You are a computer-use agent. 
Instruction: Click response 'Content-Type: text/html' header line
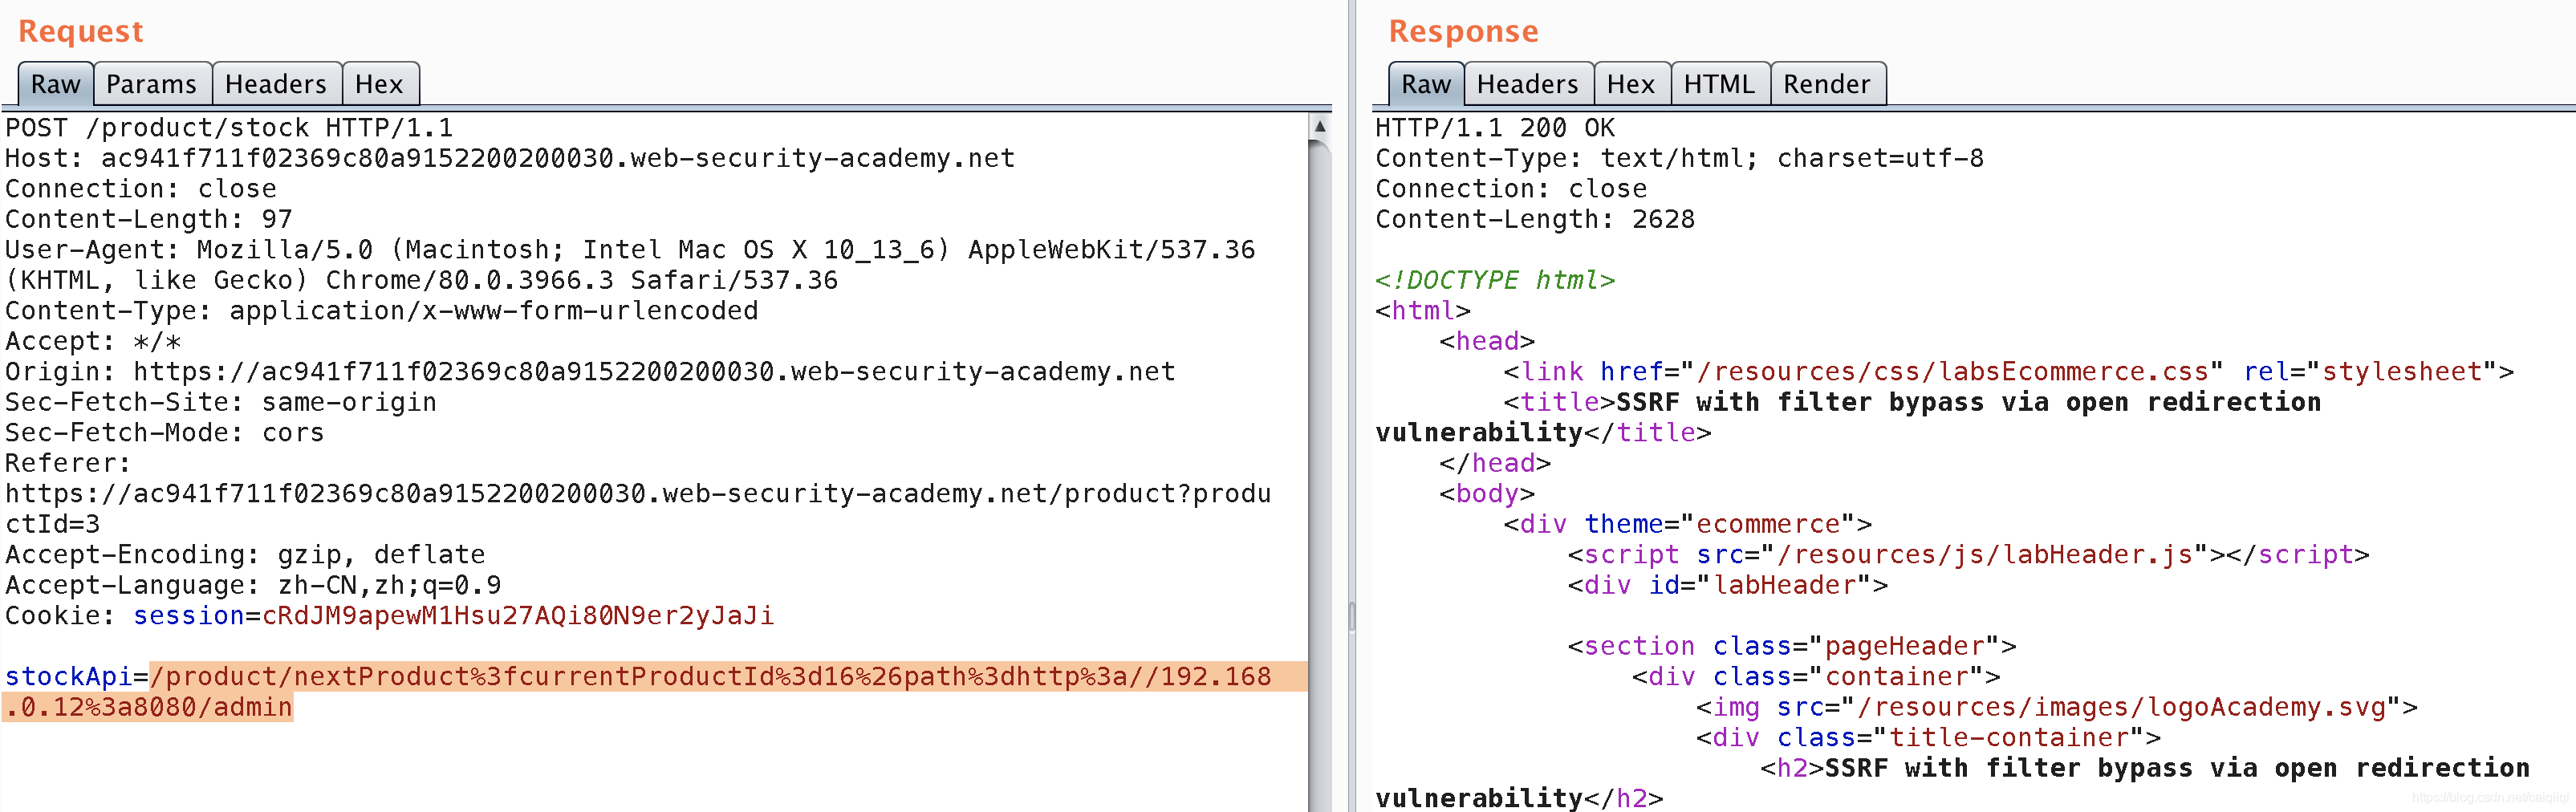click(1679, 158)
